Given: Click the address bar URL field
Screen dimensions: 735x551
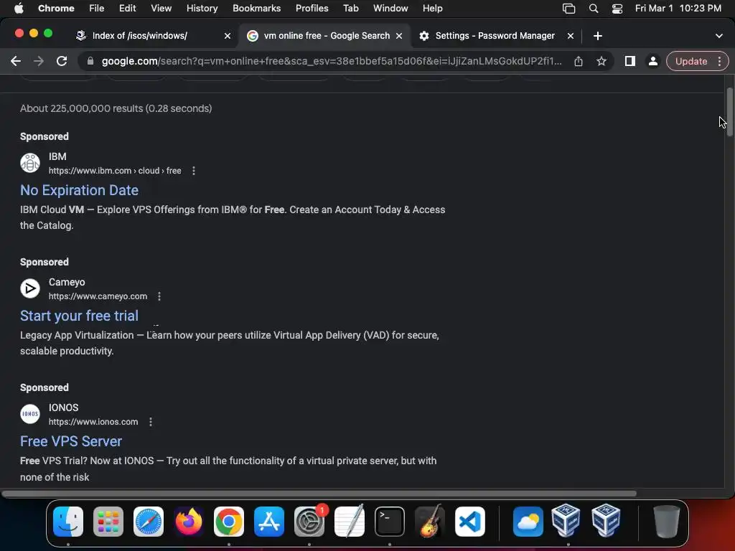Looking at the screenshot, I should coord(332,61).
